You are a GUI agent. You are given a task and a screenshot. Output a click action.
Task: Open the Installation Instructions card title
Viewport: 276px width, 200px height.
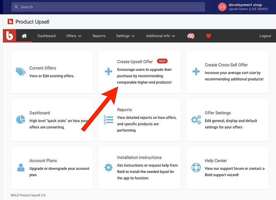coord(139,157)
